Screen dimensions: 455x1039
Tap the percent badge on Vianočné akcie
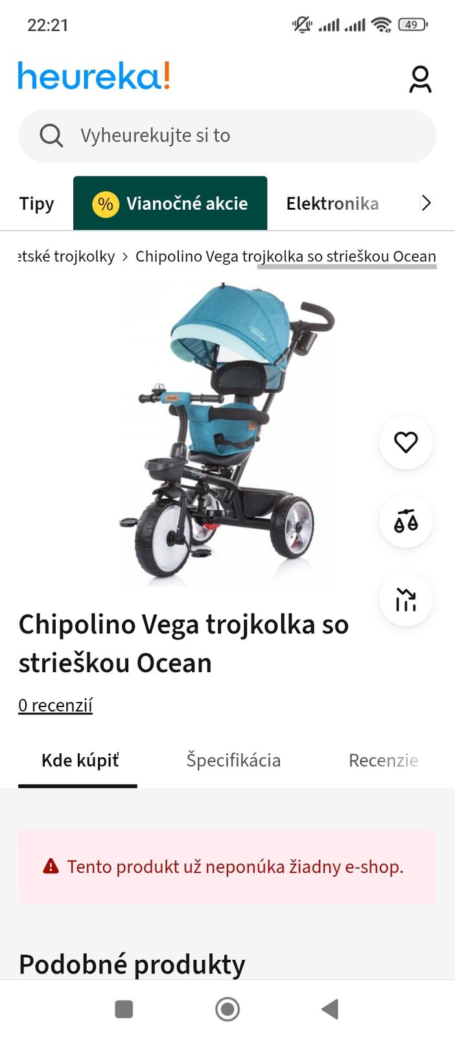105,204
